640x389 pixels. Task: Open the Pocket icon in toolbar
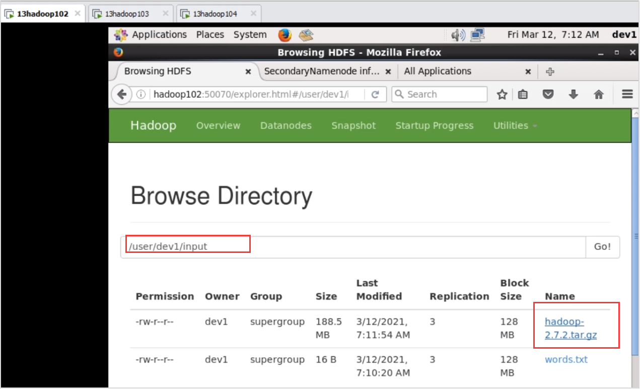click(x=548, y=94)
